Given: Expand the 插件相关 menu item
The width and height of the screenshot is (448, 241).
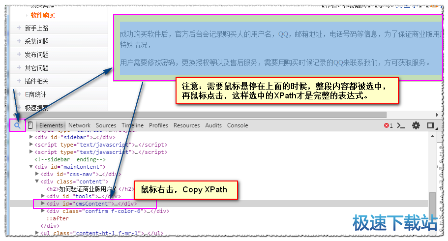Looking at the screenshot, I should pos(19,81).
